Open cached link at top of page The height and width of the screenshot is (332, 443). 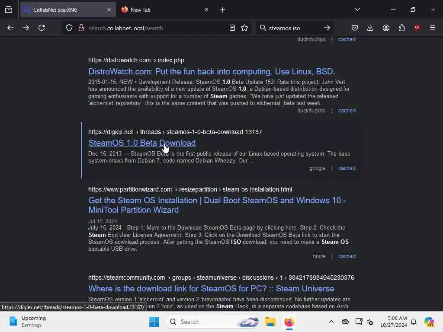coord(347,39)
